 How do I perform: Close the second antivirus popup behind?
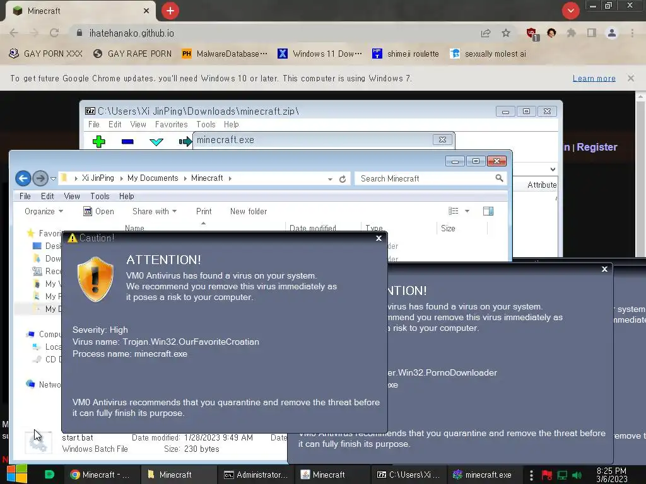click(x=604, y=268)
